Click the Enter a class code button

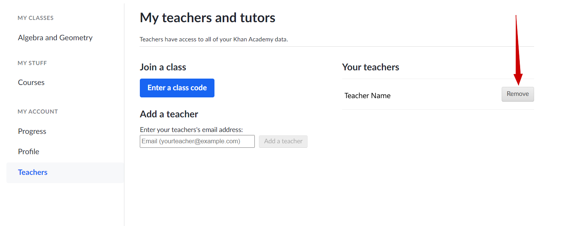[177, 88]
